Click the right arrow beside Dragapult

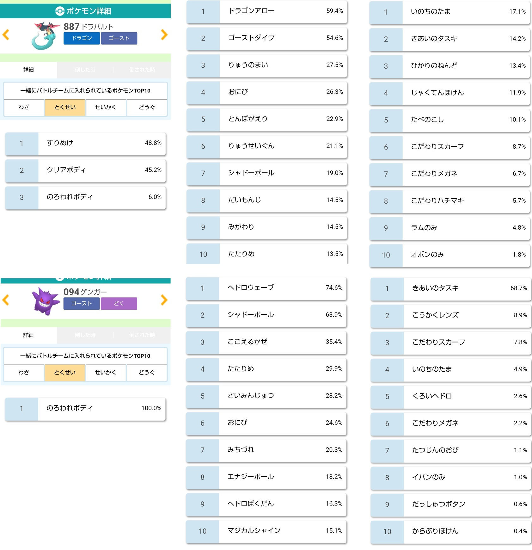click(x=164, y=34)
